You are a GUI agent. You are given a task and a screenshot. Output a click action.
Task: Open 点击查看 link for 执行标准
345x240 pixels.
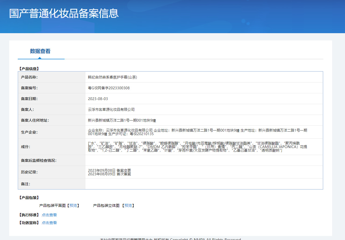(x=49, y=215)
